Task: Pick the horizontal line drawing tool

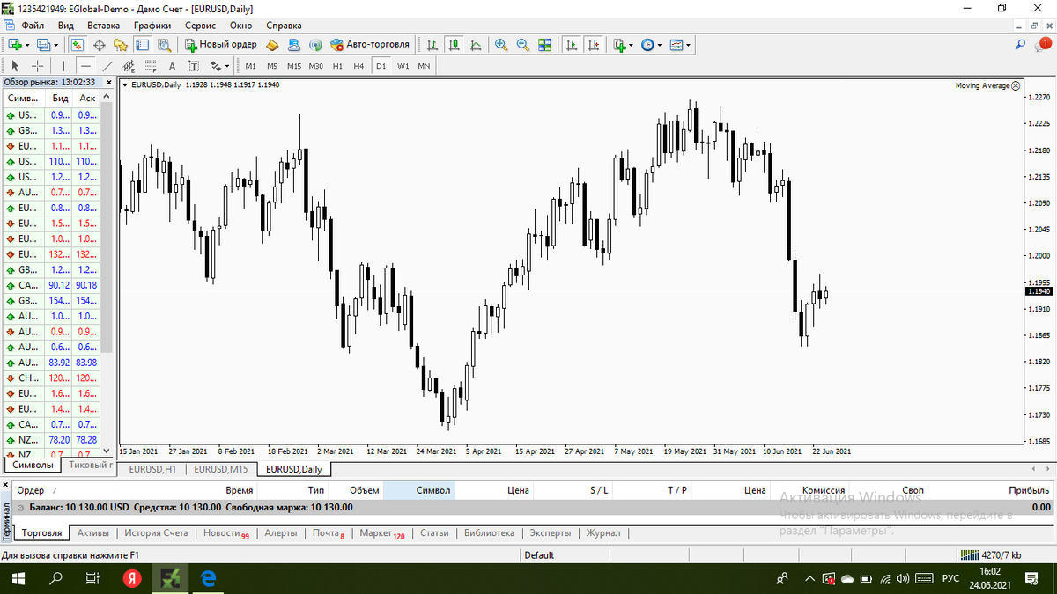Action: (85, 65)
